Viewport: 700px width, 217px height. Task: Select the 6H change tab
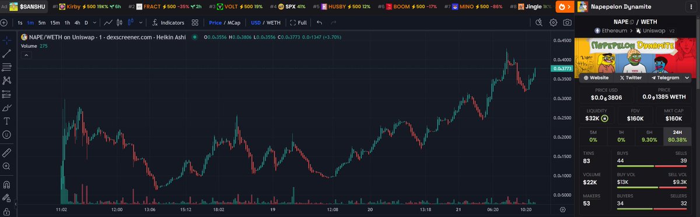point(649,136)
